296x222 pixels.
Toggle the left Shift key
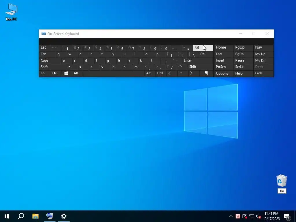click(53, 67)
